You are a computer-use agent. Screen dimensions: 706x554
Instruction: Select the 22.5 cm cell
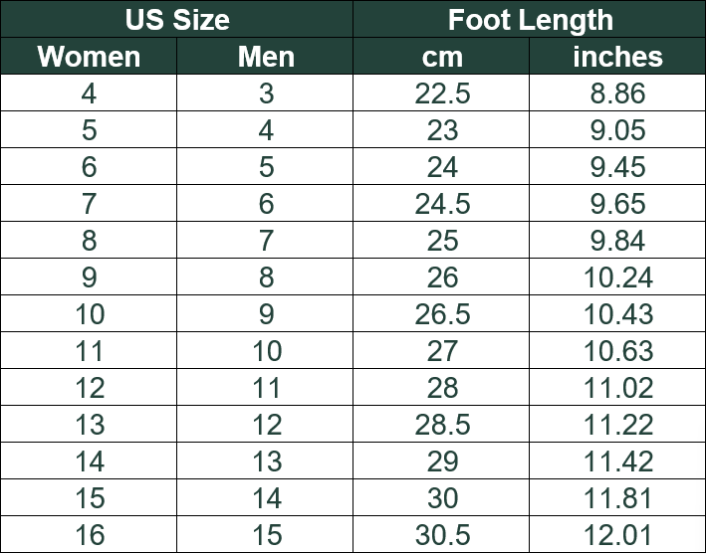442,94
